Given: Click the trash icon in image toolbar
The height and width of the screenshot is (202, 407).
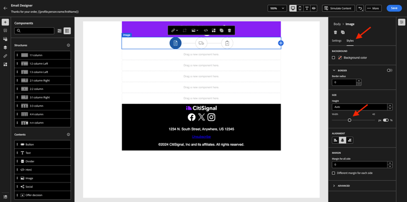Looking at the screenshot, I should 229,30.
